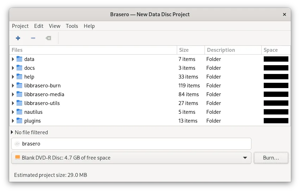Click the clear project backspace icon
The height and width of the screenshot is (192, 300).
tap(48, 38)
